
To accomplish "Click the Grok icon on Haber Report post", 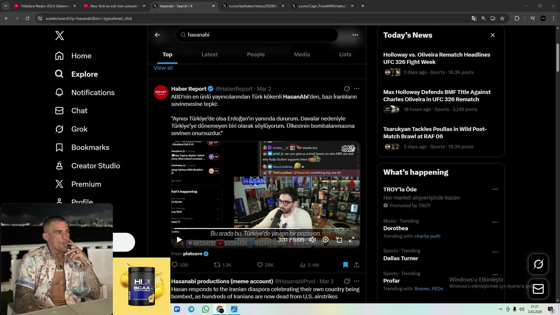I will (347, 89).
